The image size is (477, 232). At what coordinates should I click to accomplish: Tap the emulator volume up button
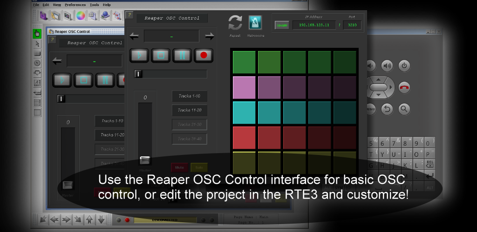click(x=387, y=66)
